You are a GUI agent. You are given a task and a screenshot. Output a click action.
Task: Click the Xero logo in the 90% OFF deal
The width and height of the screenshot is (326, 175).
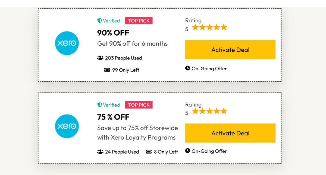67,43
